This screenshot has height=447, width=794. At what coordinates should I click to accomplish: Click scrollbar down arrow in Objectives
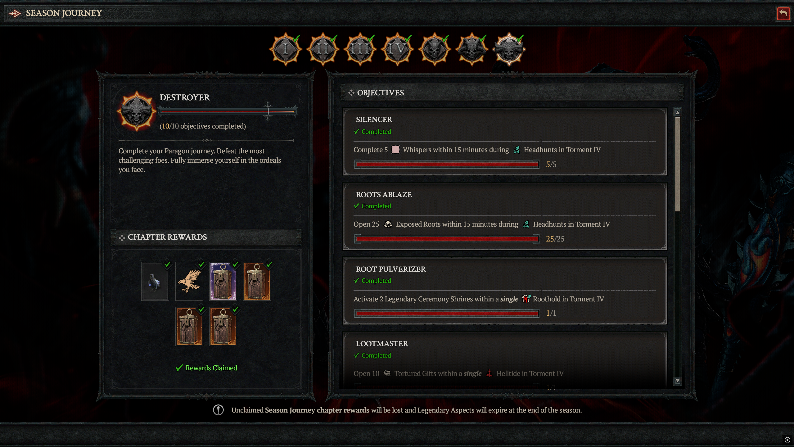[x=678, y=381]
